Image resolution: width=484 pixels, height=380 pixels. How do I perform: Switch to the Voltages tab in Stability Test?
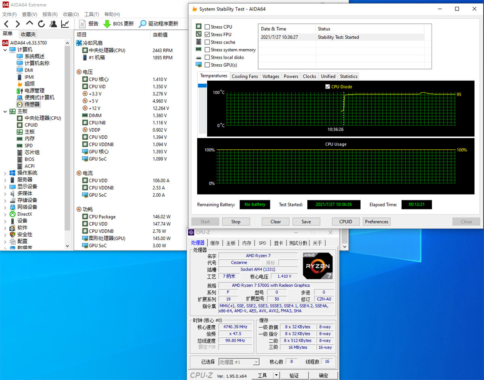[271, 76]
